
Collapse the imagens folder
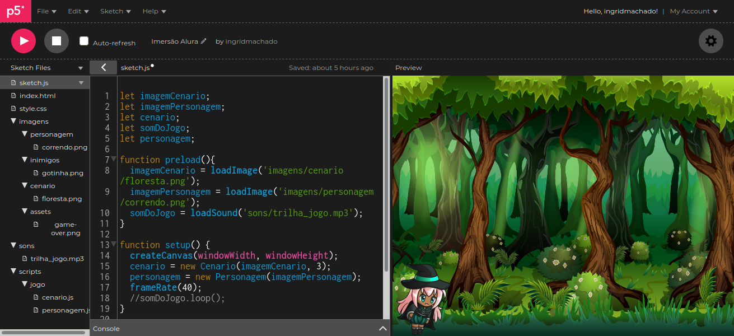coord(13,122)
